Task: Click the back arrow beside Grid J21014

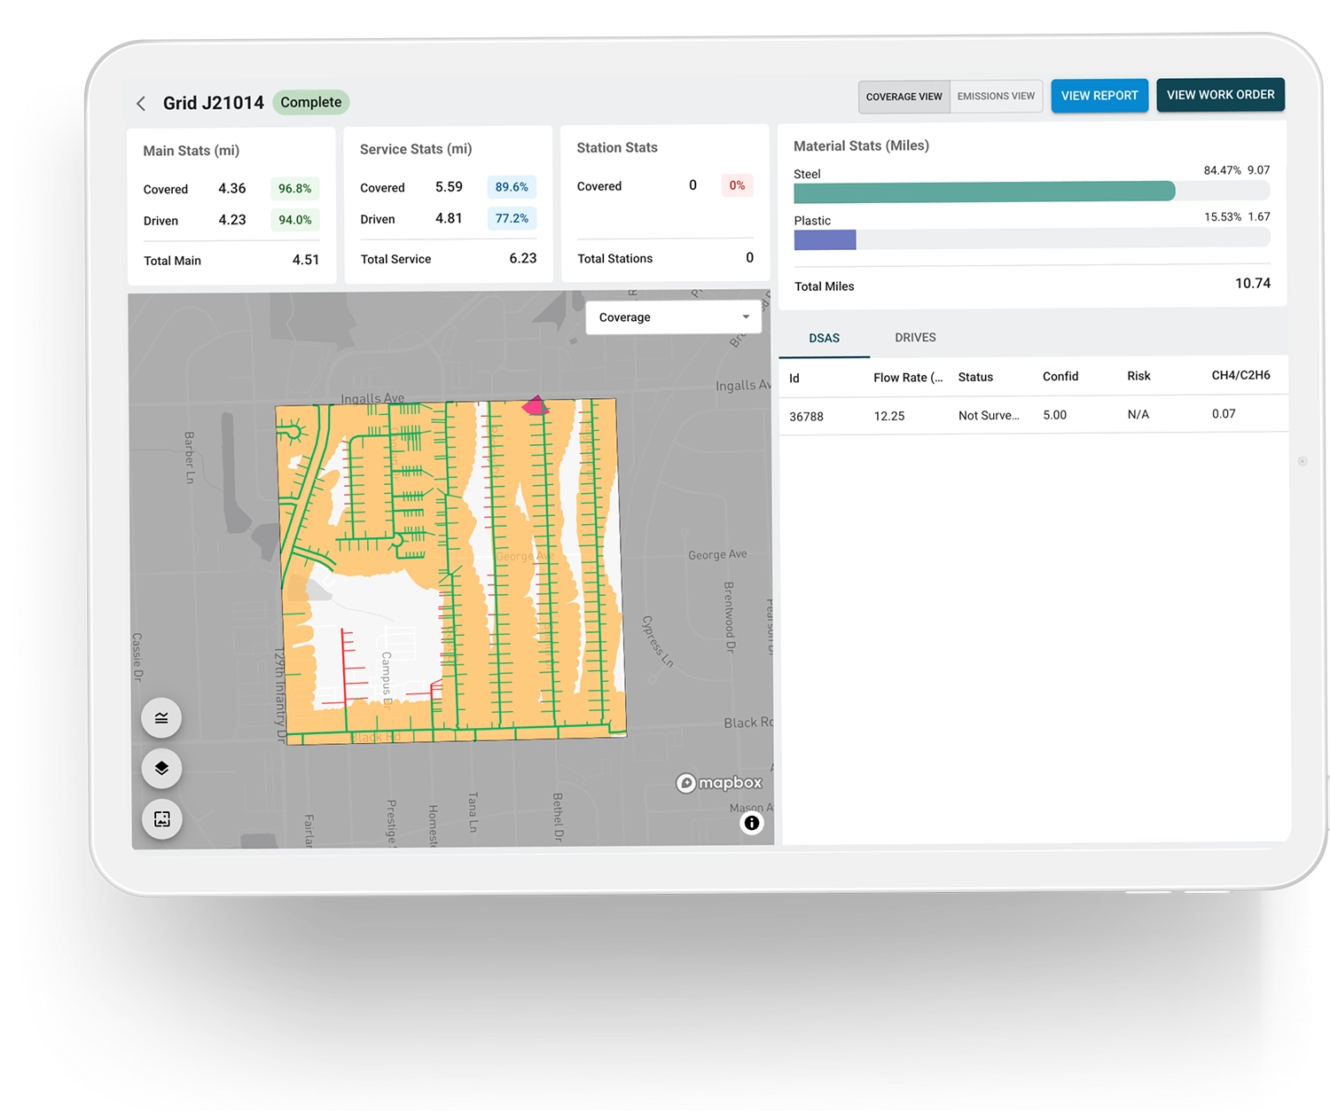Action: tap(141, 104)
